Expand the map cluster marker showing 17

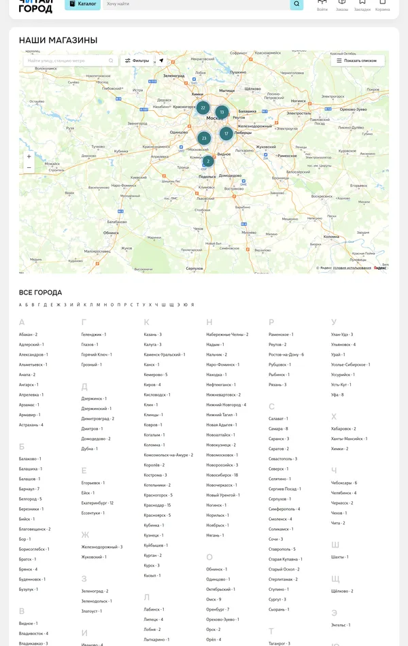point(226,134)
